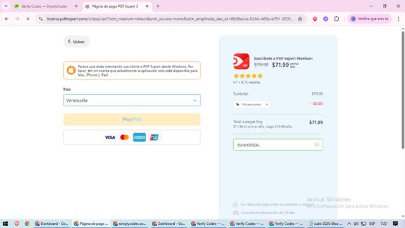The image size is (405, 228).
Task: Click Suscríbete a PDF Expert Premium heading
Action: [x=283, y=58]
